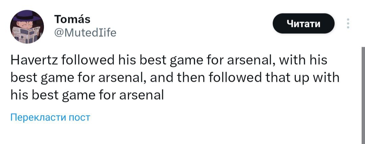Open the three-dot more options menu
Image resolution: width=365 pixels, height=144 pixels.
348,24
